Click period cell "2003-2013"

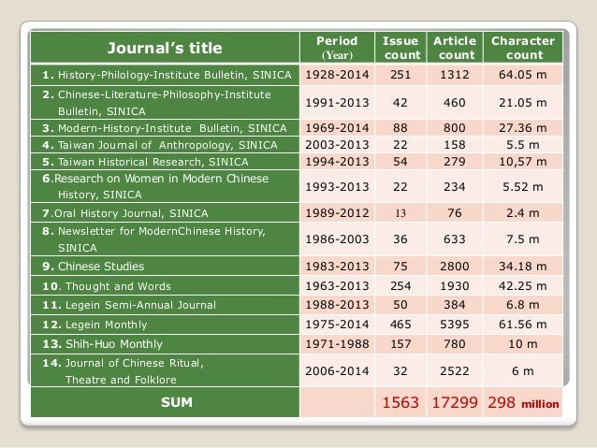click(337, 145)
